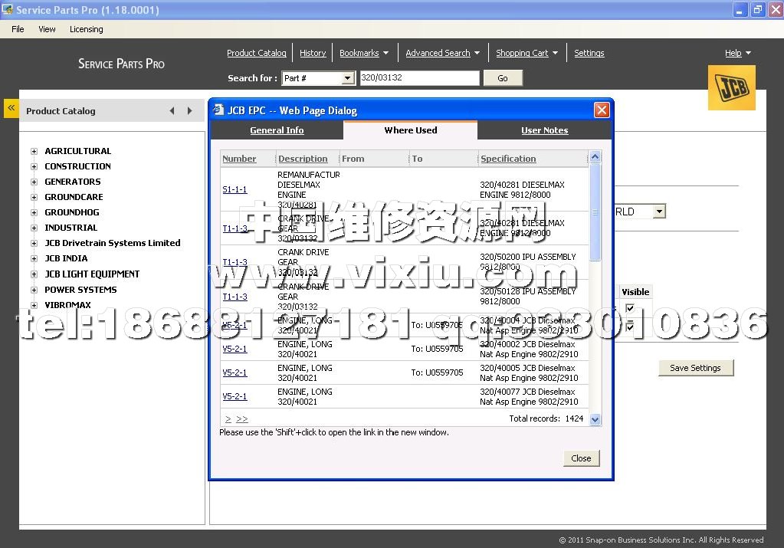Image resolution: width=784 pixels, height=548 pixels.
Task: Open the User Notes tab
Action: coord(544,130)
